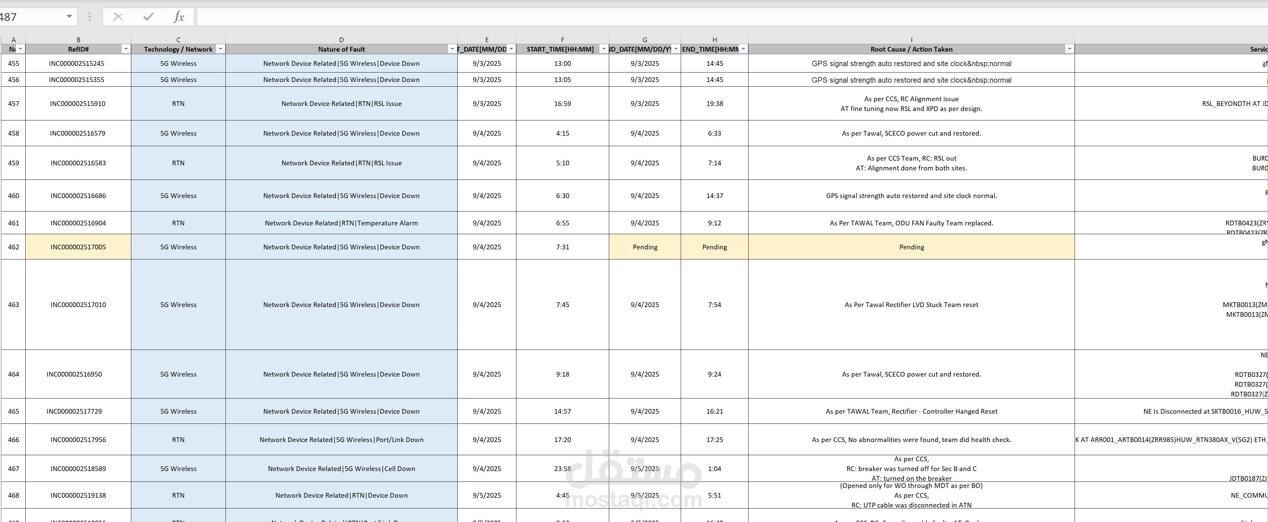Open the END_TIME column filter arrow
Screen dimensions: 1268x522
743,49
